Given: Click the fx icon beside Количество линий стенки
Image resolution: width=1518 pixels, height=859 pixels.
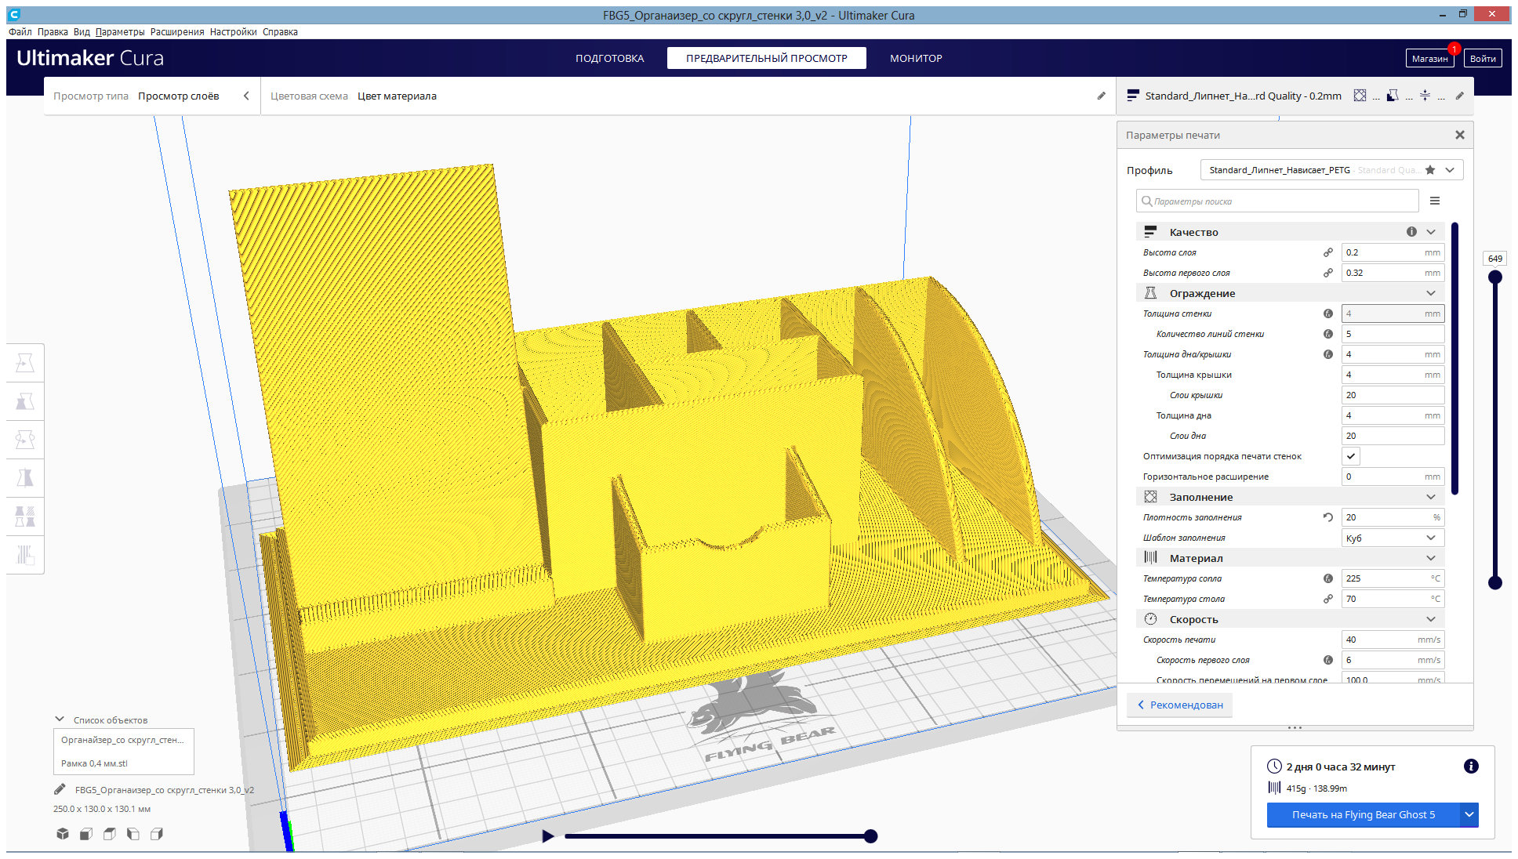Looking at the screenshot, I should [x=1328, y=334].
